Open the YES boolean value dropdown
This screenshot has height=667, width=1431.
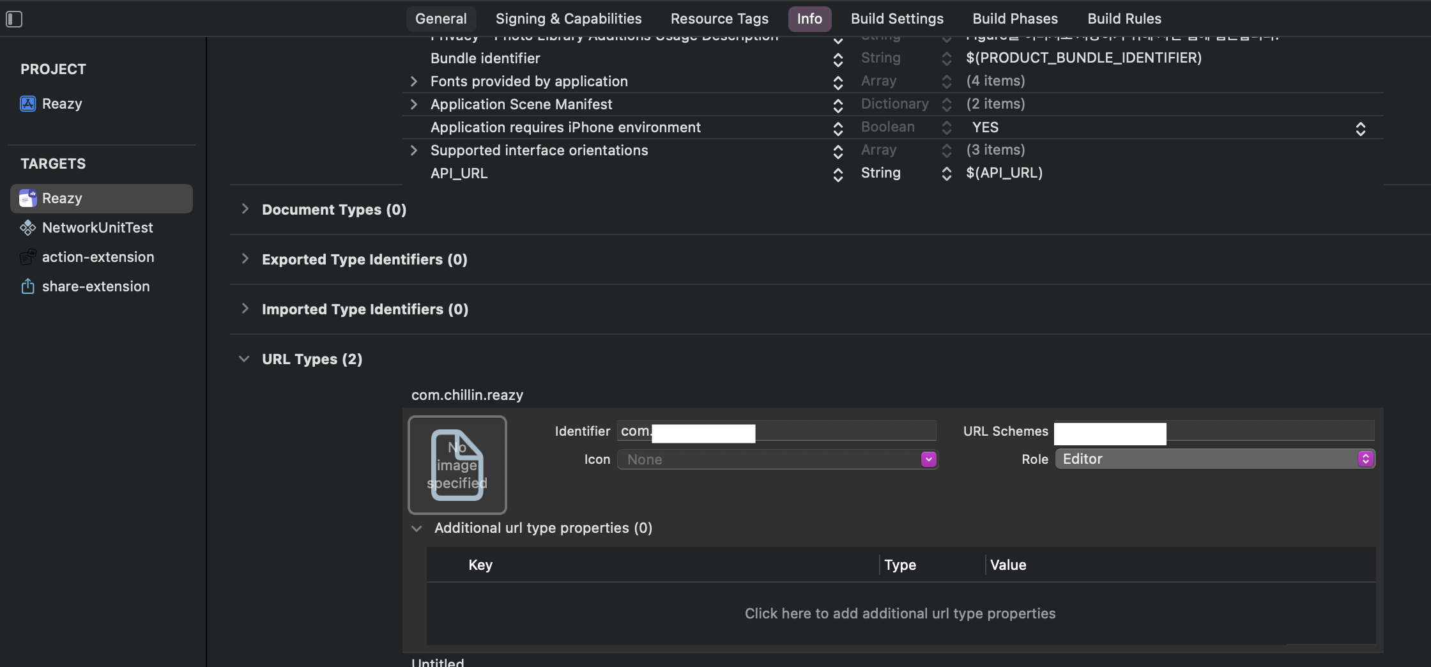pyautogui.click(x=1361, y=128)
